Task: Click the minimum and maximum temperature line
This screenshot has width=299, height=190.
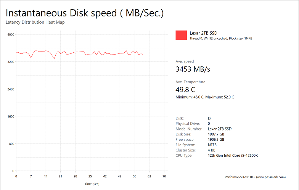Action: (205, 97)
